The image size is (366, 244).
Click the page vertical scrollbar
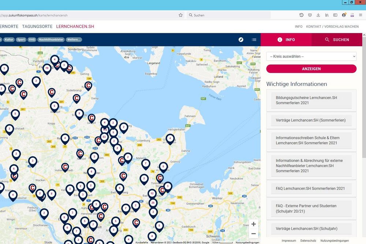pyautogui.click(x=364, y=98)
